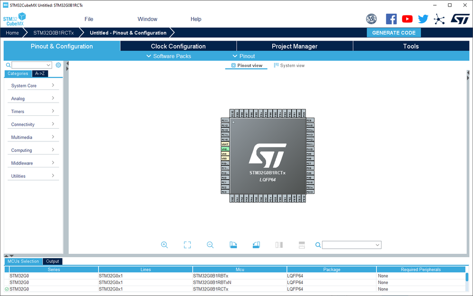Select the Pinout & Configuration tab
Image resolution: width=473 pixels, height=296 pixels.
[62, 46]
